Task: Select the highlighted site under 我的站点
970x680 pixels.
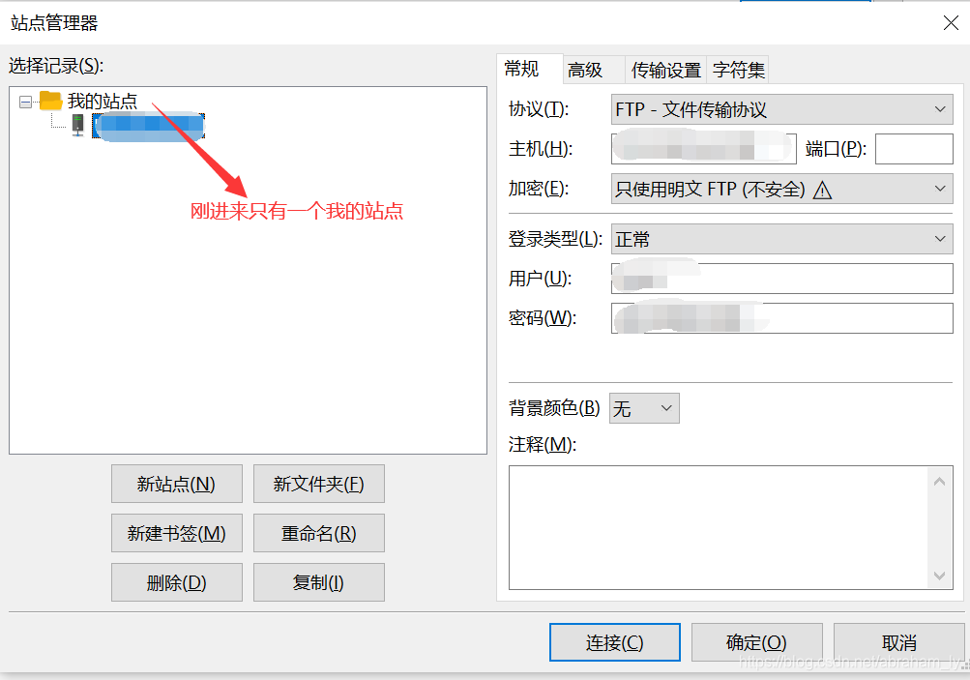Action: 147,126
